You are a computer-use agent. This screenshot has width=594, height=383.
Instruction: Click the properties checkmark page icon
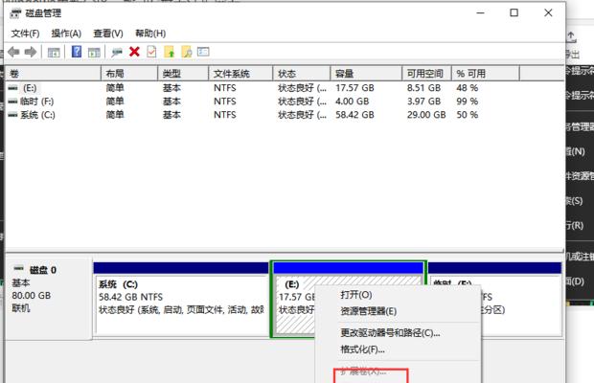[x=151, y=52]
